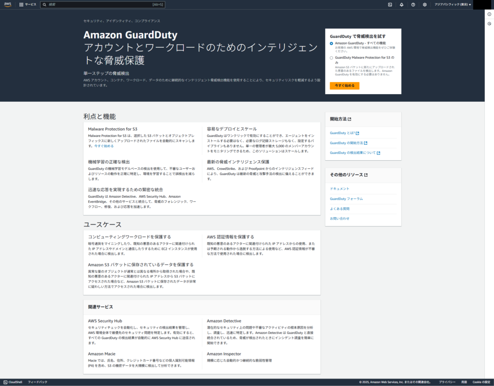Click 用語 in the footer
Screen dimensions: 494x386
click(464, 382)
